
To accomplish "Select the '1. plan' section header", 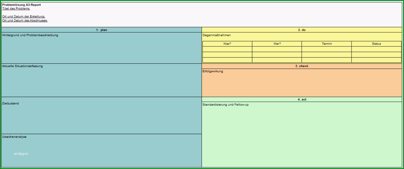I will [102, 30].
